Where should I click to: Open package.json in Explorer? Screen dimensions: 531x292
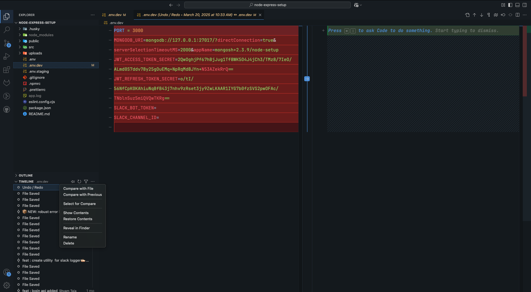(x=40, y=108)
